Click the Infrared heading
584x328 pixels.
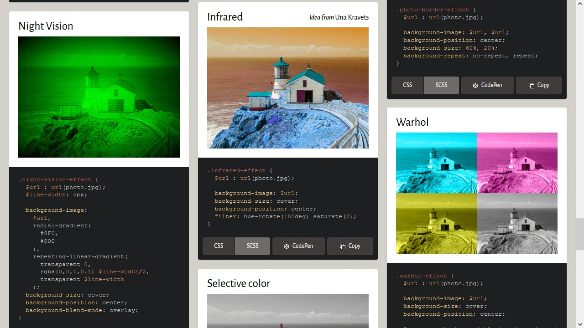click(225, 17)
